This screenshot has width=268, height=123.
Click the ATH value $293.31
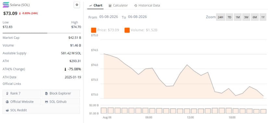click(75, 61)
